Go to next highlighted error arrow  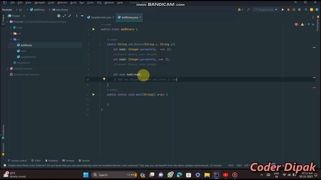313,24
